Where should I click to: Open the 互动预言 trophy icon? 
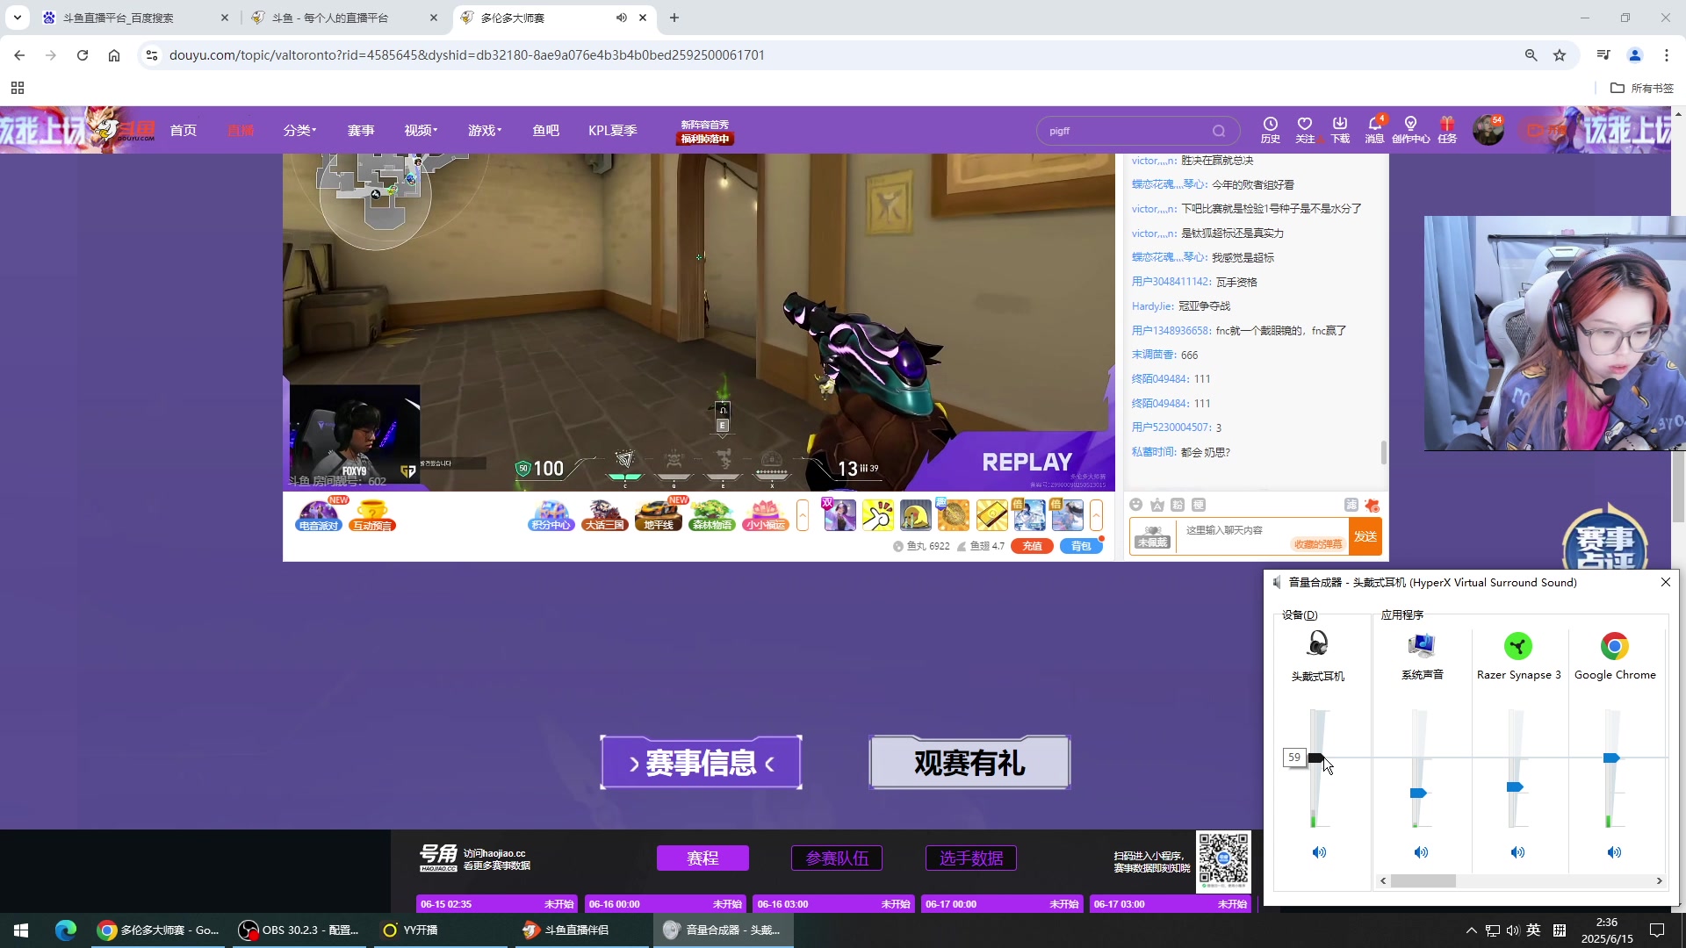tap(372, 515)
